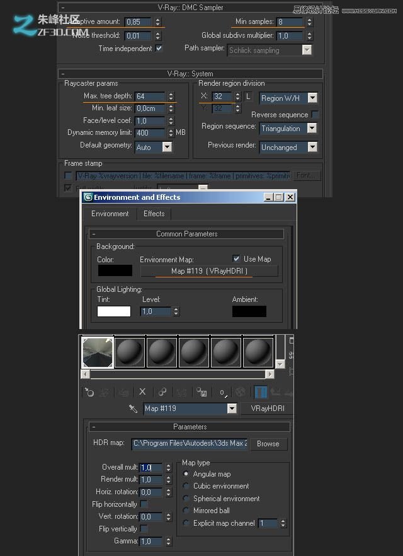The image size is (403, 556).
Task: Click the Min samples value field
Action: pos(290,21)
